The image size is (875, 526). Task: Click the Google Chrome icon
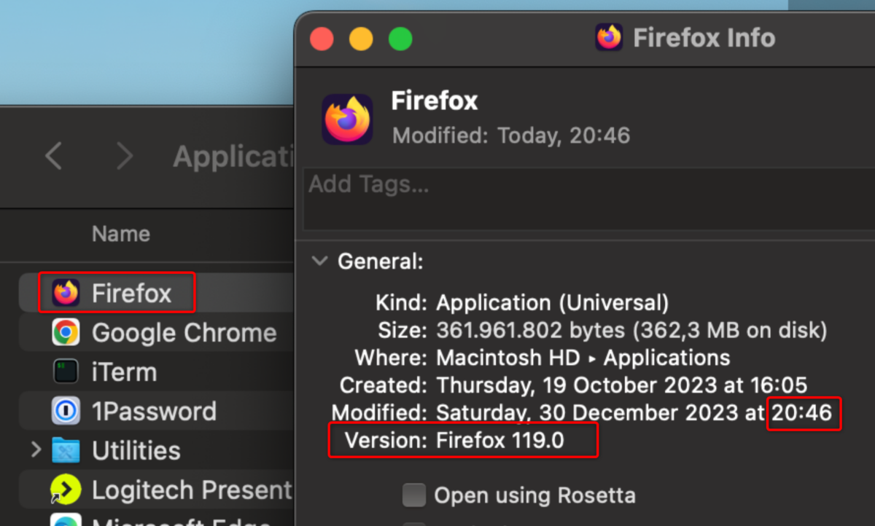(65, 331)
